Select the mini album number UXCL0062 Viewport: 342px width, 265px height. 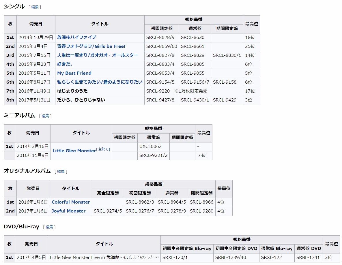150,146
